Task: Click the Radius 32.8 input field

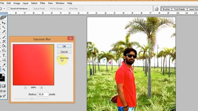Action: click(x=43, y=94)
